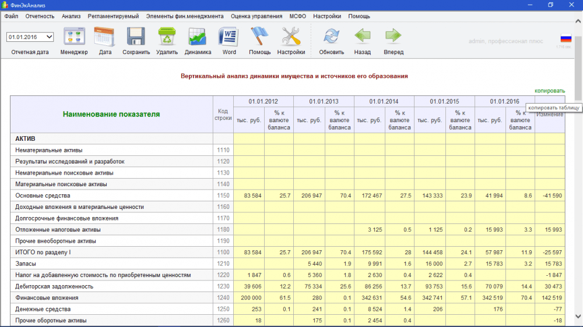Click the 01.01.2015 column header
This screenshot has height=327, width=583.
[x=444, y=101]
